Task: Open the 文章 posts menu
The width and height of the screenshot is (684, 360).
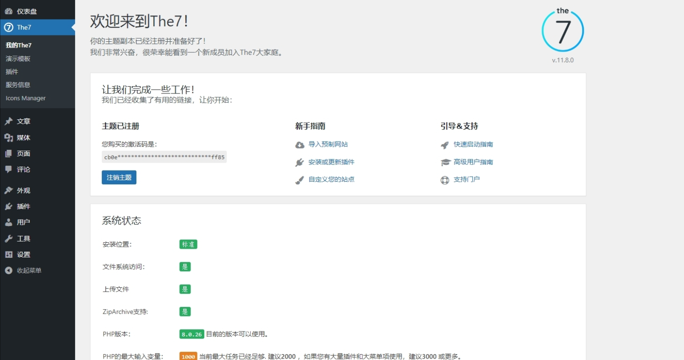Action: (37, 121)
